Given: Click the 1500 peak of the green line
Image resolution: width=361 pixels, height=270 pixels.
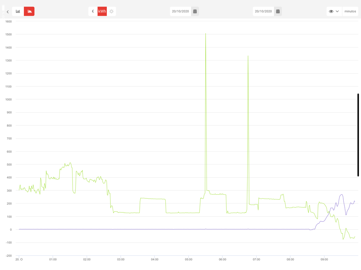Looking at the screenshot, I should click(206, 34).
